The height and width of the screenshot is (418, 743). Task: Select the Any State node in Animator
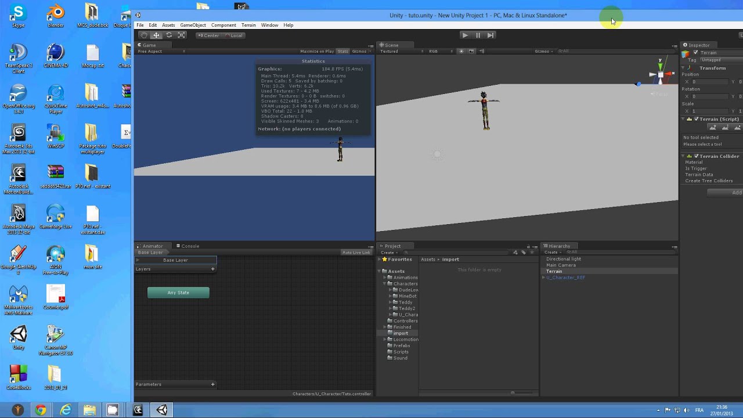pos(178,293)
